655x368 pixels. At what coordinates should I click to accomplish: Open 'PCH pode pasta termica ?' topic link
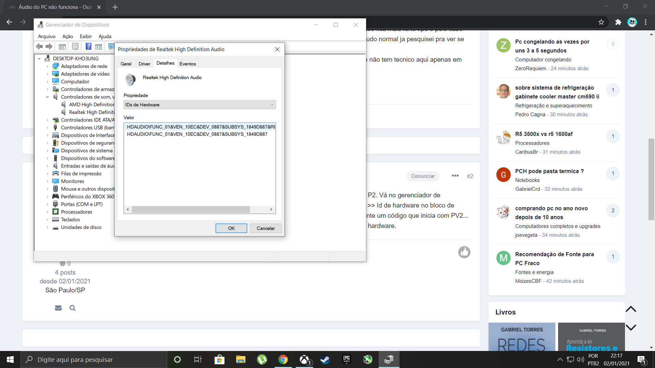[x=549, y=171]
